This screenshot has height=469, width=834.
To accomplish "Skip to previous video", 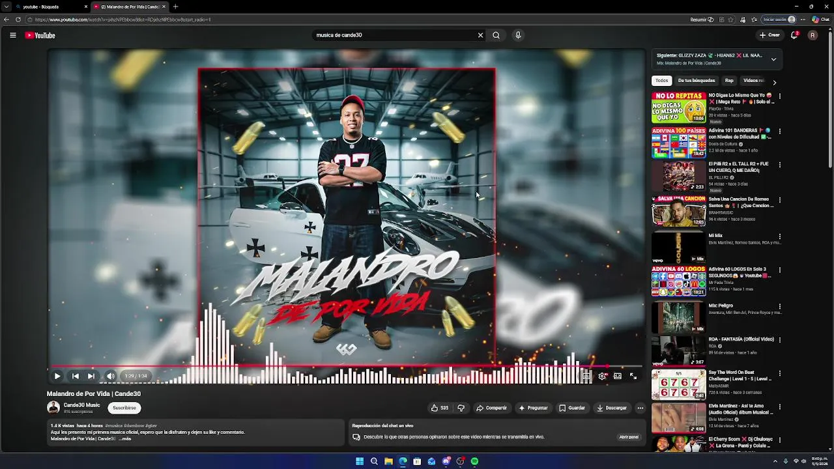I will point(76,376).
